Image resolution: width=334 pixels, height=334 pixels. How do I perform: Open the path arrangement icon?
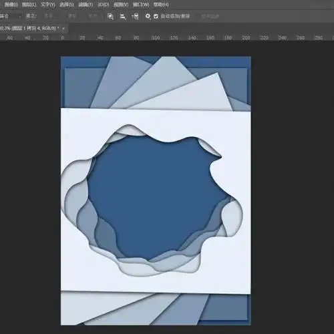click(135, 16)
